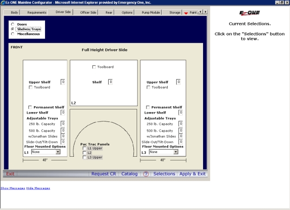
Task: Click the Selections button
Action: point(164,174)
